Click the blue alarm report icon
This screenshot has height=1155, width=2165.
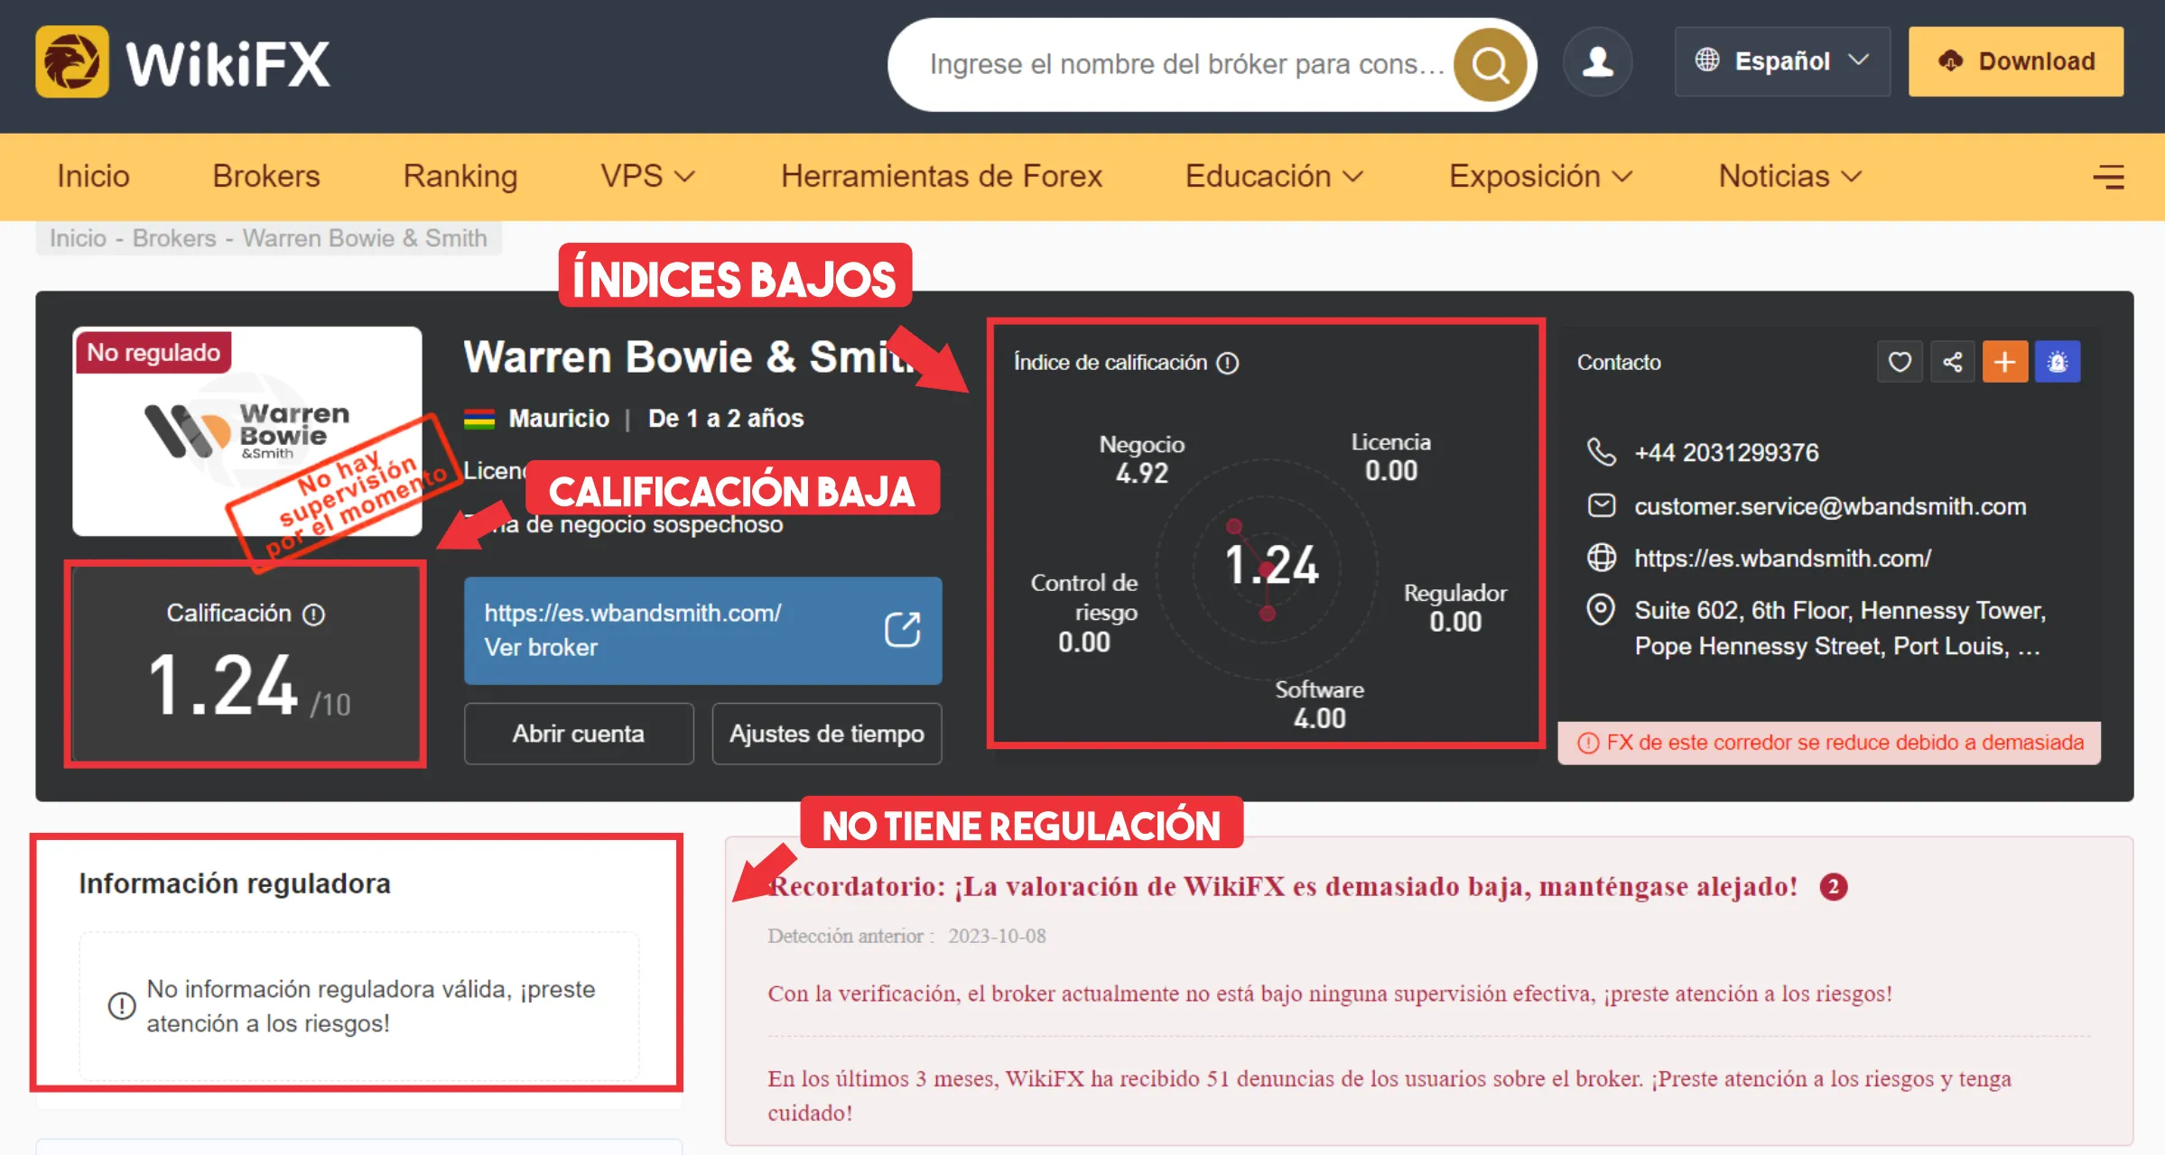tap(2058, 362)
